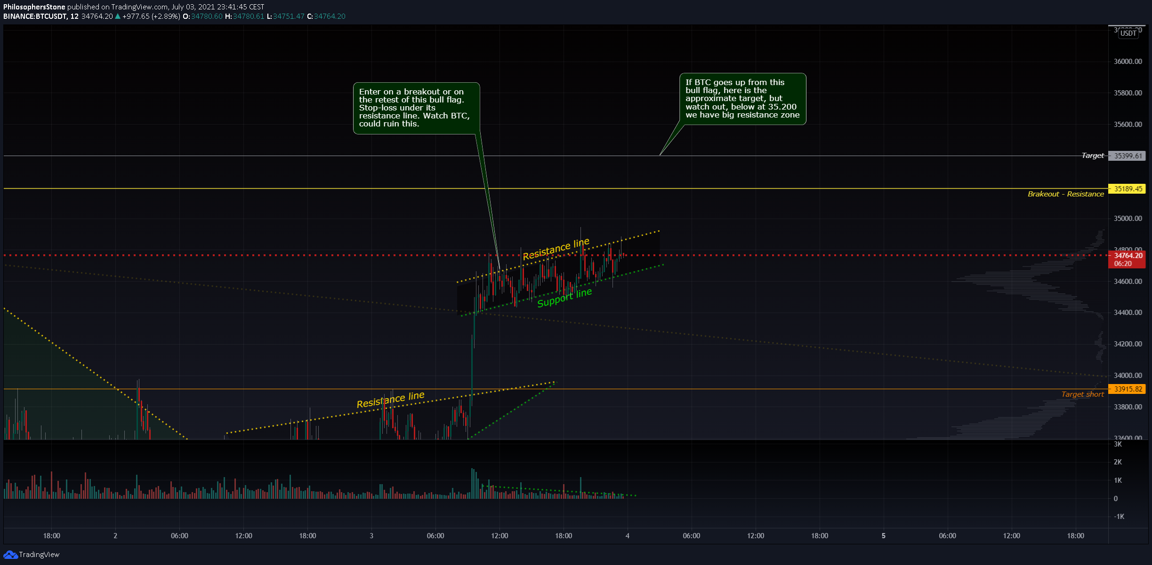Click the 34000.00 price axis label
The width and height of the screenshot is (1152, 565).
click(x=1128, y=376)
